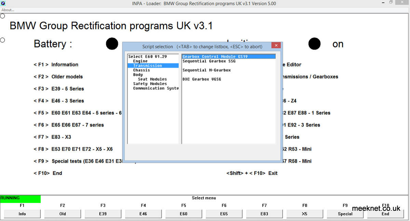Close the Script selection dialog

[x=276, y=46]
